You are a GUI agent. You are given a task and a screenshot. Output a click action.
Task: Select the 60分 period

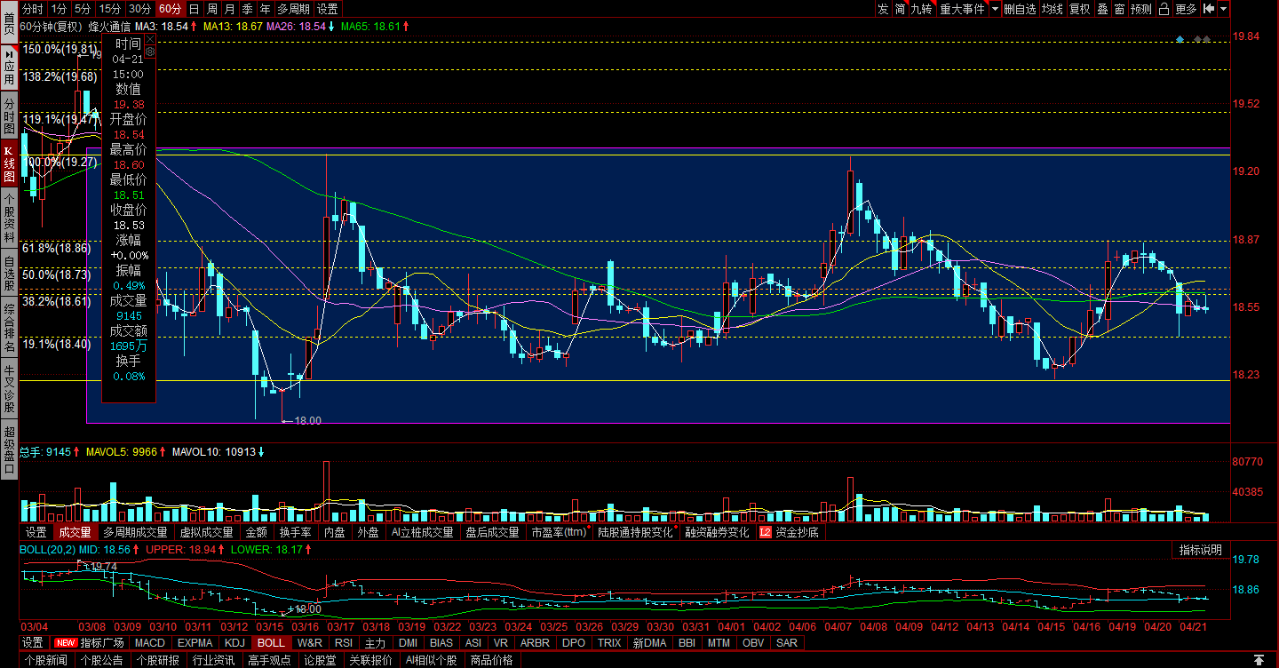(x=170, y=9)
